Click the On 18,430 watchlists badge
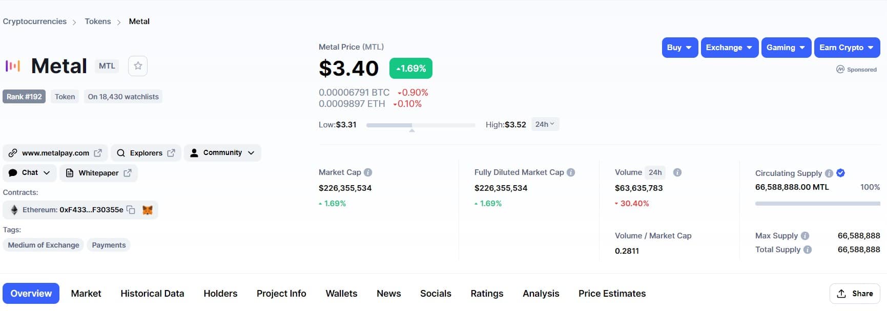Image resolution: width=887 pixels, height=311 pixels. (123, 97)
